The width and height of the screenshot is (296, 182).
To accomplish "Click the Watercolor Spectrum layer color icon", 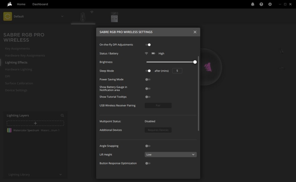I will point(9,130).
